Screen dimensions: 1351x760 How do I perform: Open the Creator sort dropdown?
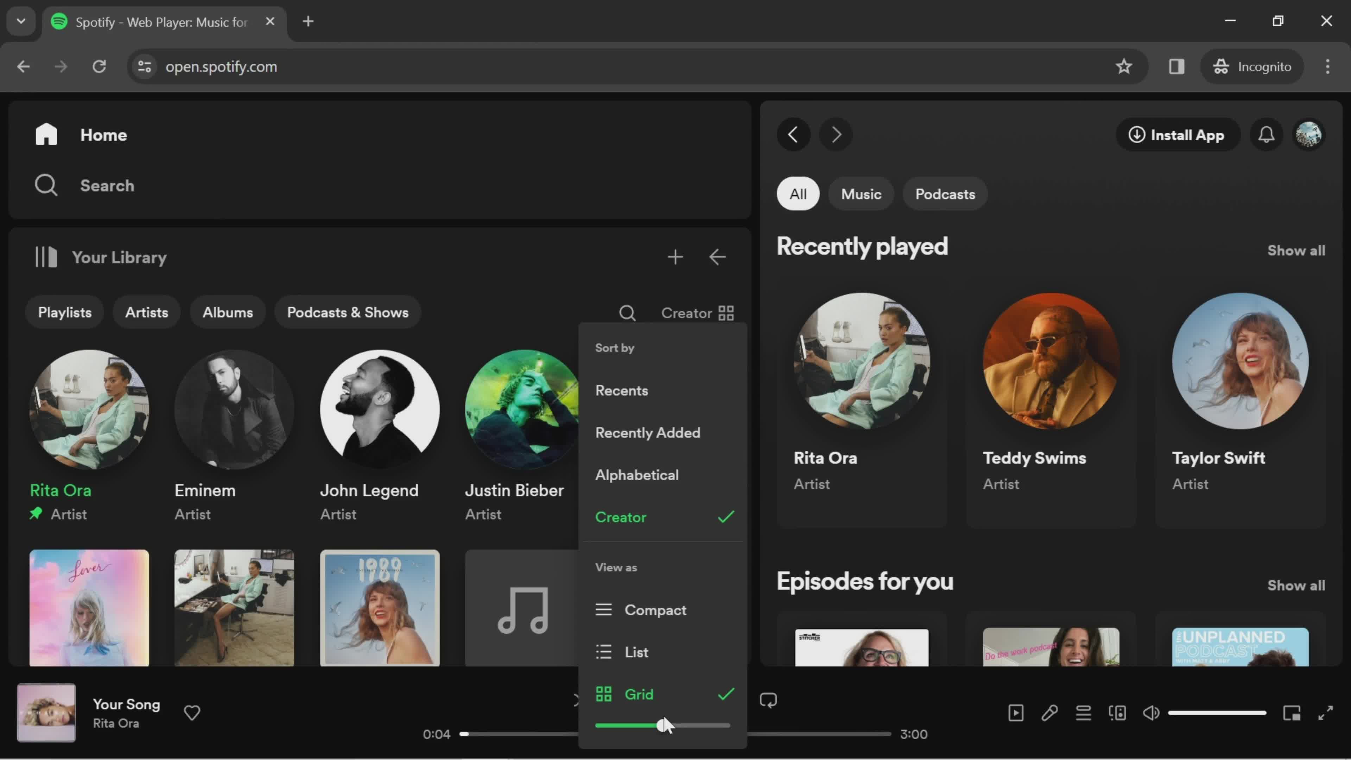(x=698, y=313)
